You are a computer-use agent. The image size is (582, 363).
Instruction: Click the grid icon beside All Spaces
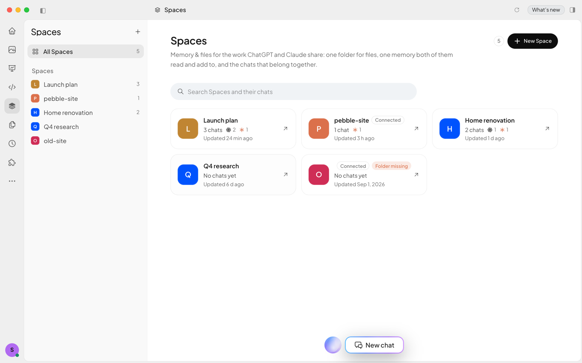(x=36, y=52)
